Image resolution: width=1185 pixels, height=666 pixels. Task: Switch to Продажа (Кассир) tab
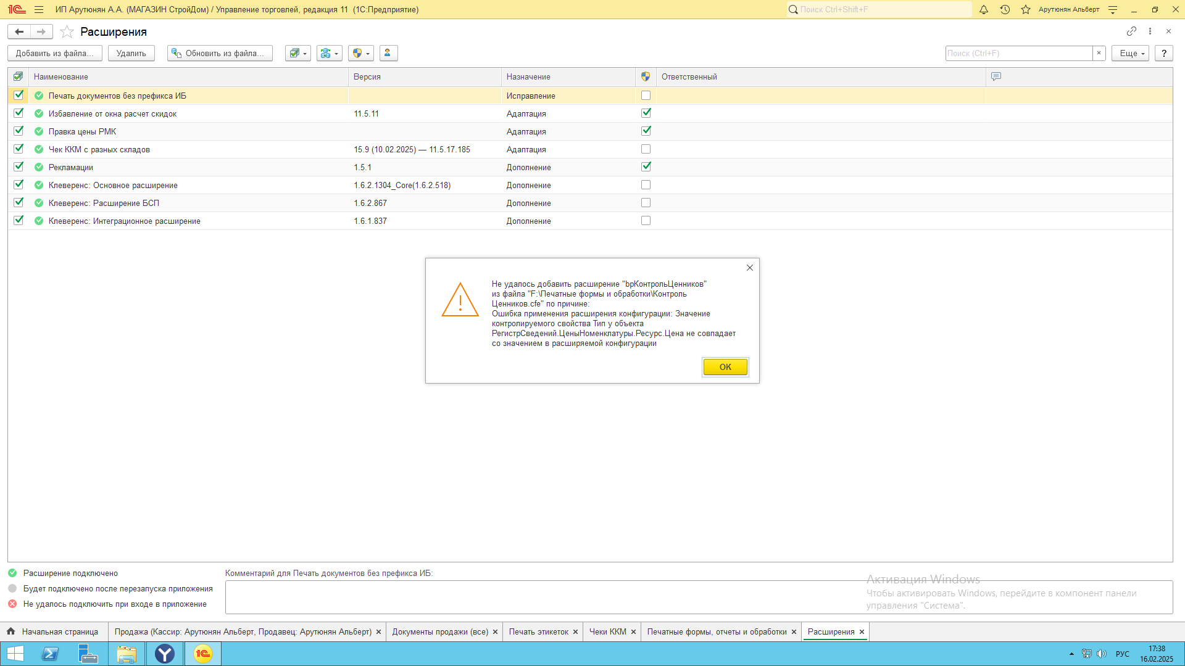243,631
